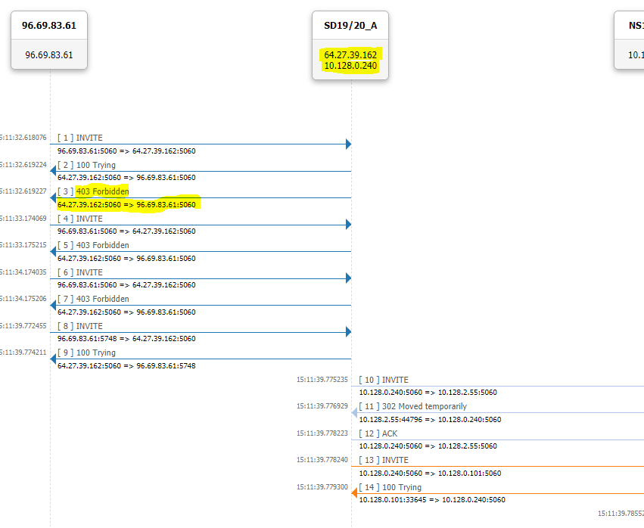Open message [ 6 ] INVITE

point(89,272)
